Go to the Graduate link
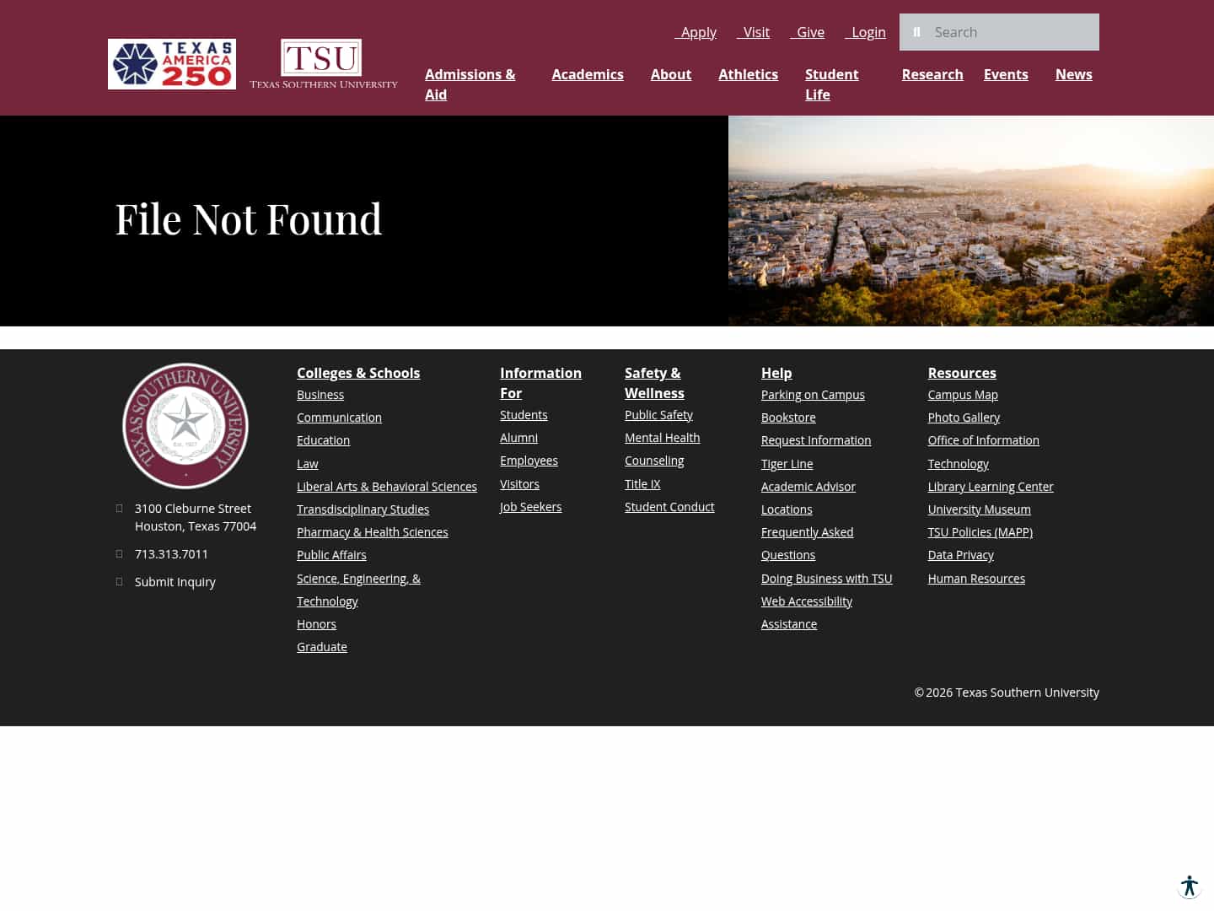1214x911 pixels. point(322,647)
